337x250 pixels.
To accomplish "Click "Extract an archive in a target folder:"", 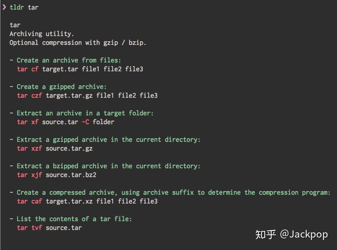I will 85,113.
